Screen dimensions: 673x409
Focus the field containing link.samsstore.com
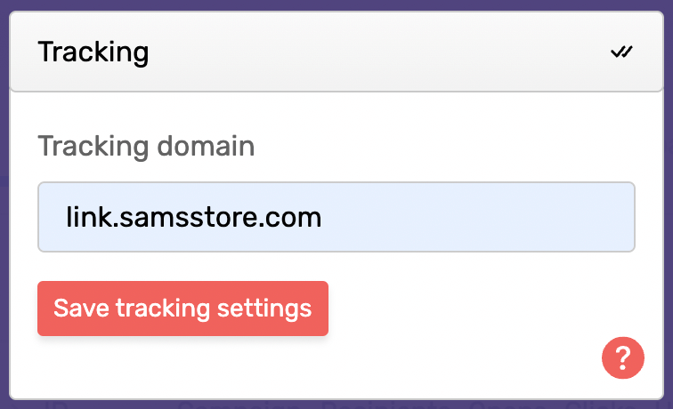pyautogui.click(x=336, y=217)
